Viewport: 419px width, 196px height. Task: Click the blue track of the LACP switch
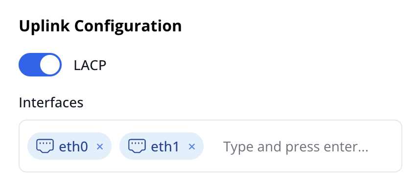pos(28,65)
